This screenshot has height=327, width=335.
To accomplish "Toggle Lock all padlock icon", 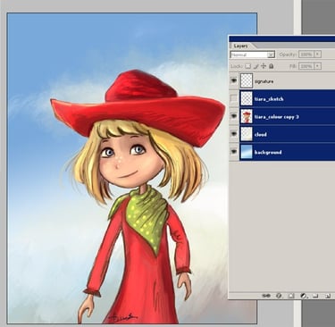I will (271, 66).
